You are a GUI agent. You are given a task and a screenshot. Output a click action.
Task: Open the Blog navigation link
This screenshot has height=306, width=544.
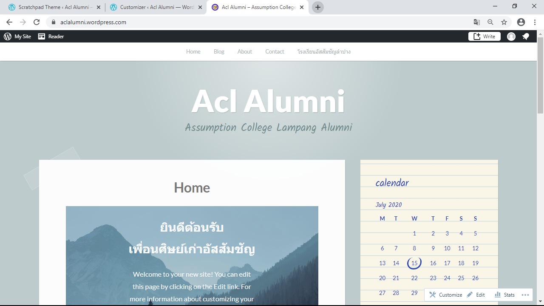point(219,51)
